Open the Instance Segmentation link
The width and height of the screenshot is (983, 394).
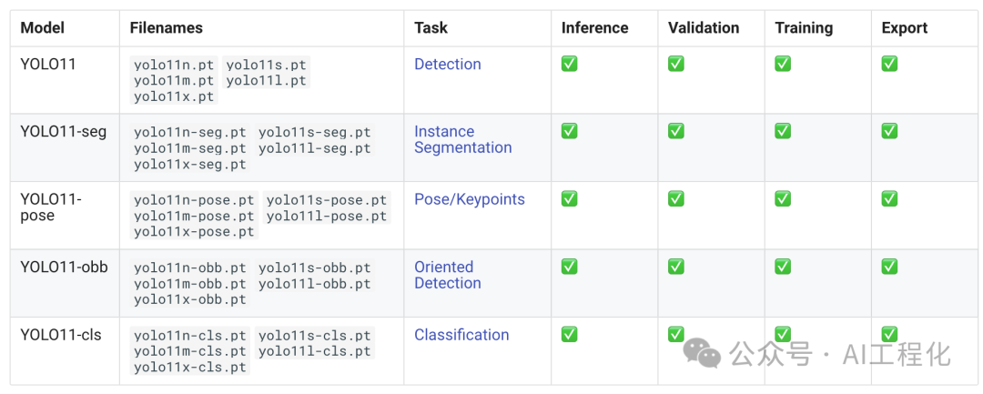click(462, 139)
